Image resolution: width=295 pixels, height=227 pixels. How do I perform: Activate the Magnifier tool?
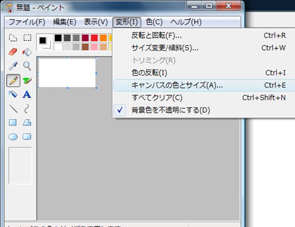pos(27,66)
